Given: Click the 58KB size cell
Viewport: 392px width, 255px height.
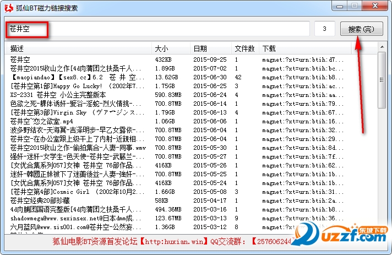Looking at the screenshot, I should [x=161, y=200].
